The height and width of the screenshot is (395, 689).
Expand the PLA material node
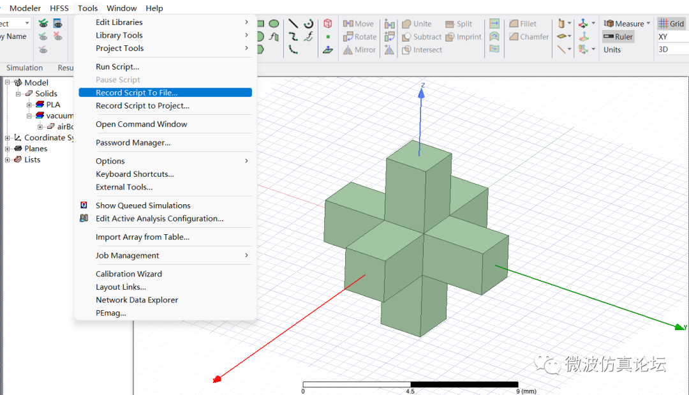click(29, 105)
